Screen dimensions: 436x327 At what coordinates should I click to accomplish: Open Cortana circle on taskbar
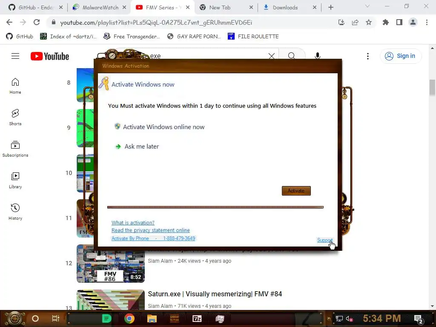tap(35, 318)
